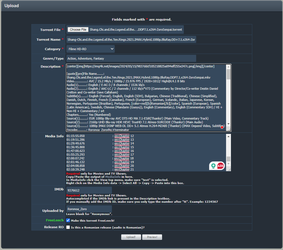The width and height of the screenshot is (283, 250).
Task: Click the Preview! button
Action: point(152,237)
